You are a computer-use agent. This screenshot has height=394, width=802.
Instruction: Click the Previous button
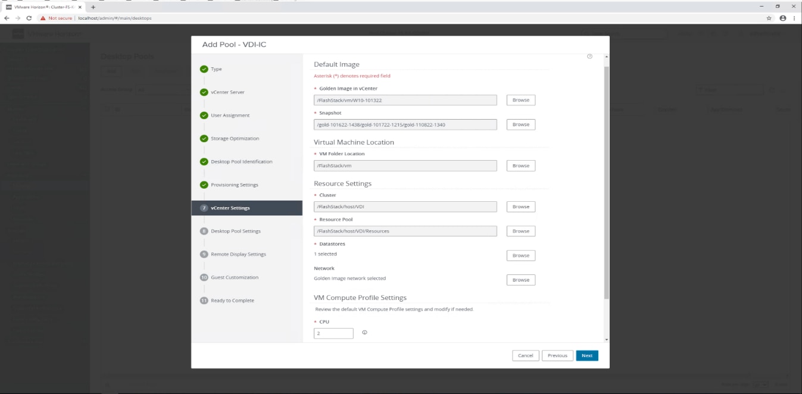[557, 355]
